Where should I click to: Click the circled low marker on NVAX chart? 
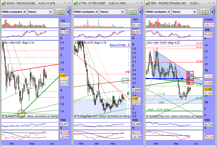(x=22, y=113)
